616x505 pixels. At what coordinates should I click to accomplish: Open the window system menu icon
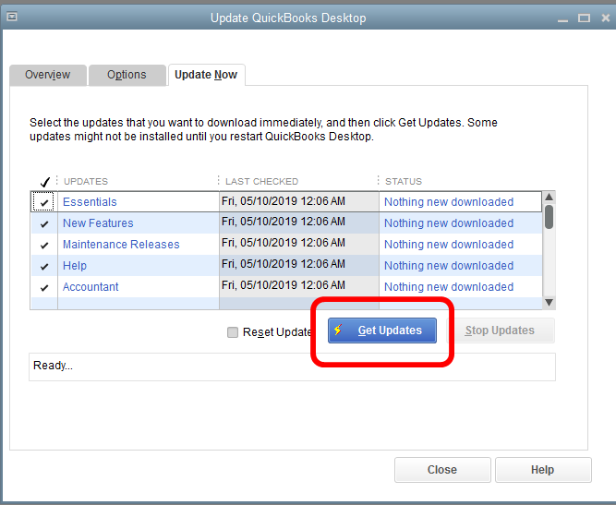[x=12, y=17]
